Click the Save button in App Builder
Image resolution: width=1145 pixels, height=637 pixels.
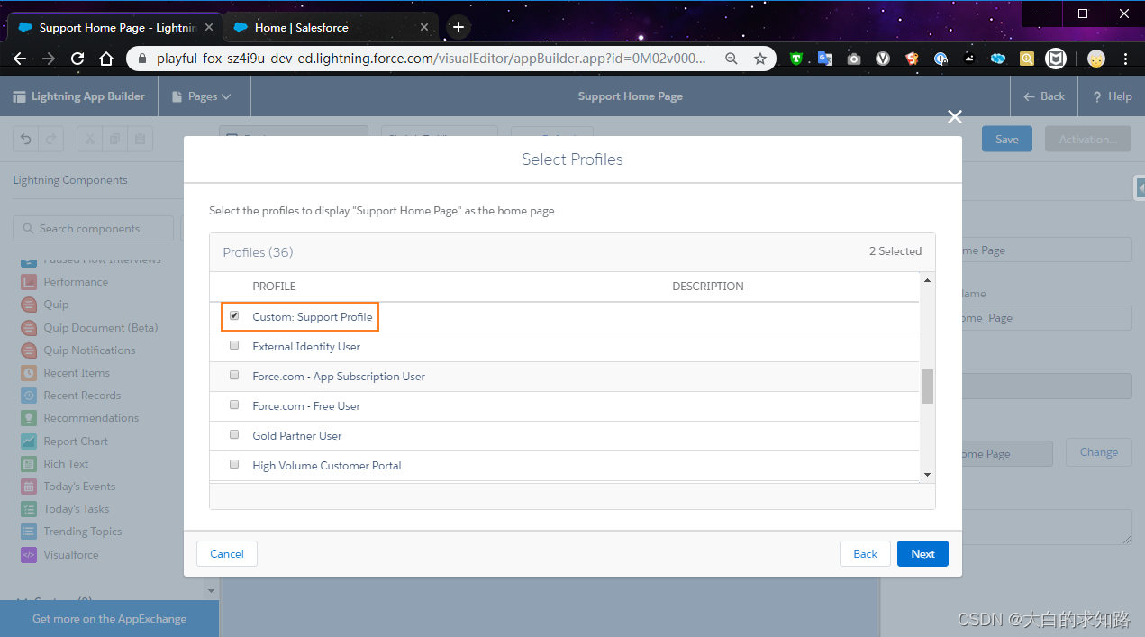(x=1007, y=139)
